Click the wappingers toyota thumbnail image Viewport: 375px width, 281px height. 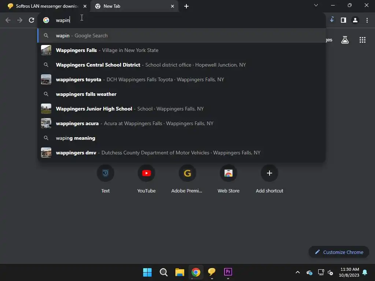click(x=46, y=79)
